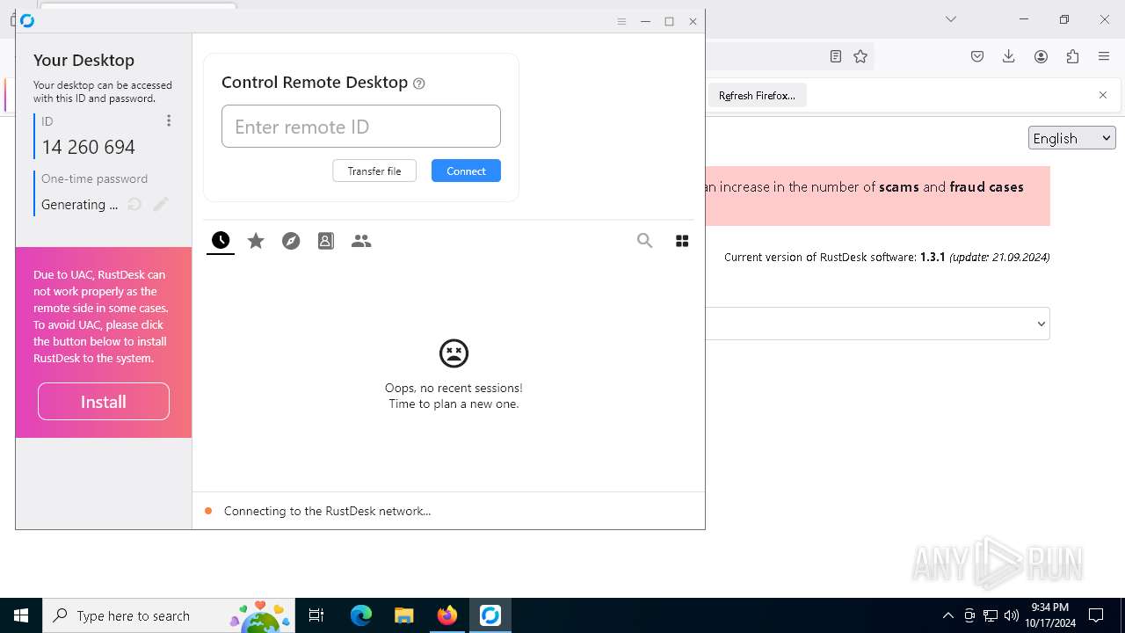Click the Connecting to the RustDesk network status
1125x633 pixels.
coord(327,511)
